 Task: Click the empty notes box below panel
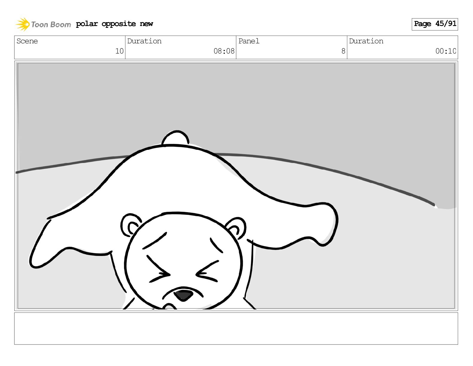(236, 329)
